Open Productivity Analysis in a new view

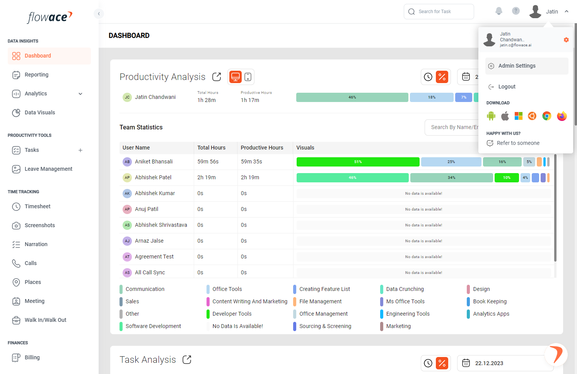217,77
